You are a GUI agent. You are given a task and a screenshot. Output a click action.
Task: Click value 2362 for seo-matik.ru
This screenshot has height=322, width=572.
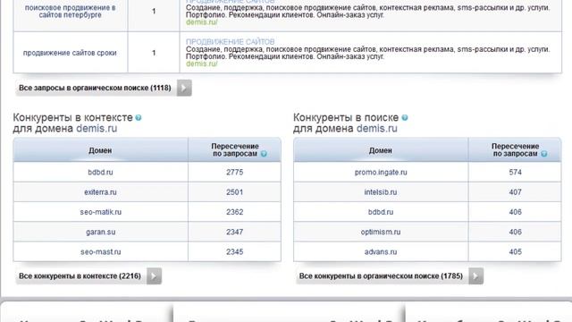(x=234, y=212)
